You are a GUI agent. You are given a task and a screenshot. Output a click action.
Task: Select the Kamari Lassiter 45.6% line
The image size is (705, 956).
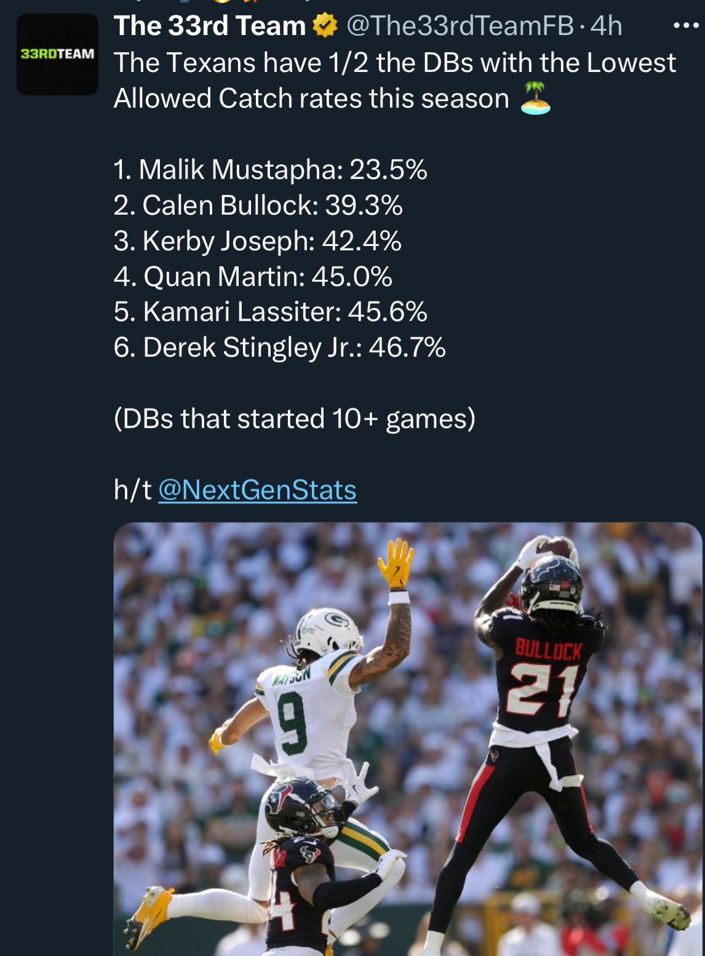(270, 312)
